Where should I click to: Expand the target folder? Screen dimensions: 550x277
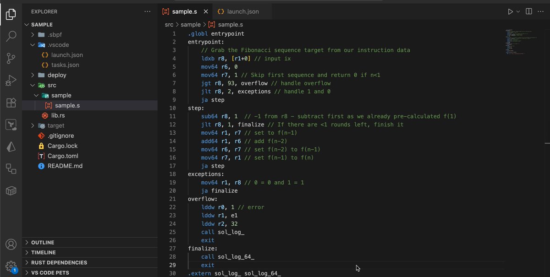pos(90,125)
